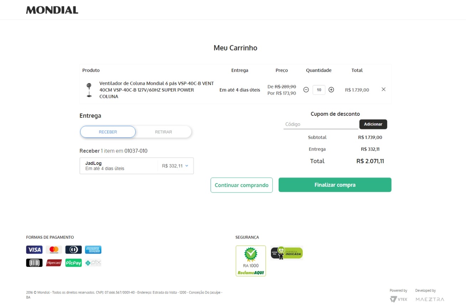
Task: Click the Entrega value R$ 332,11 in summary
Action: [x=370, y=149]
